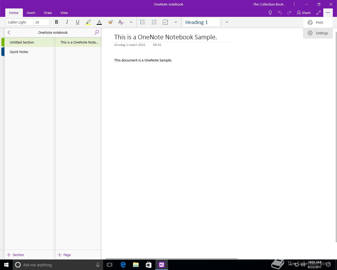Select Quick Notes section
The height and width of the screenshot is (270, 337).
tap(29, 52)
